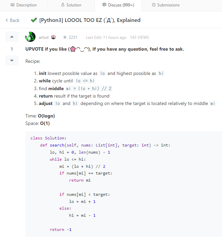Upvote the post with the up arrow
The width and height of the screenshot is (222, 237).
[x=12, y=37]
